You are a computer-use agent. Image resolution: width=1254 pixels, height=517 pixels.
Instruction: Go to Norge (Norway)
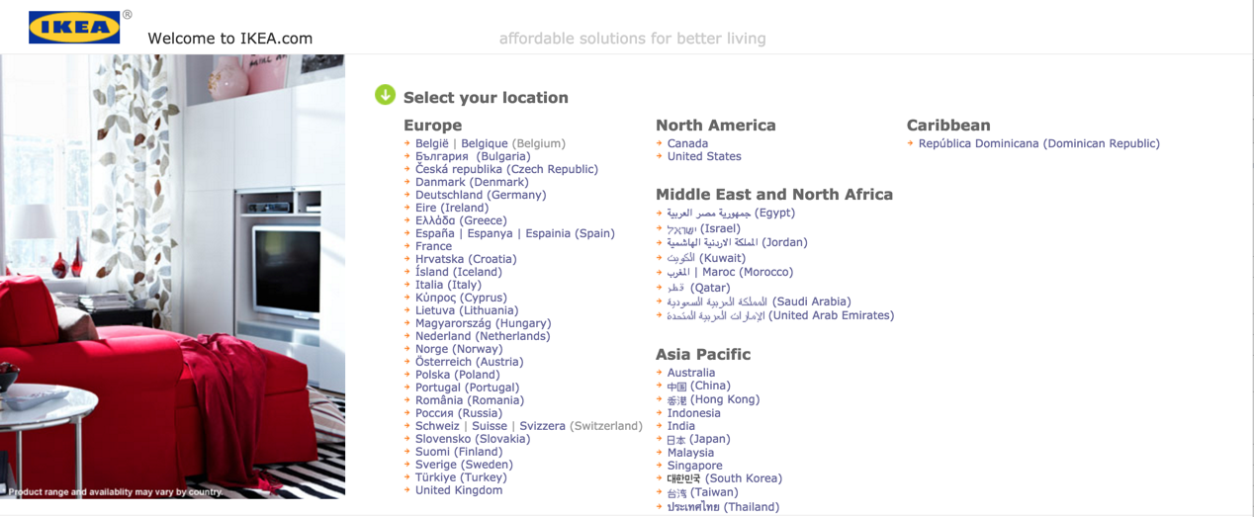(x=459, y=349)
